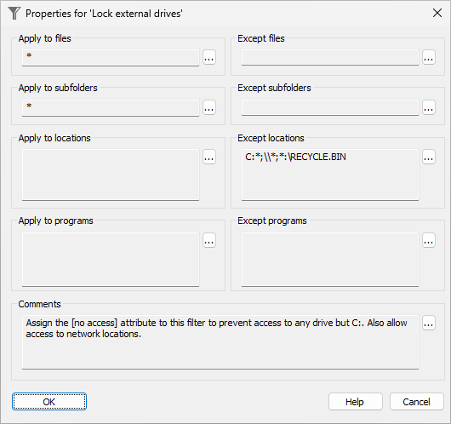Open browse button for Except locations
Viewport: 451px width, 424px height.
point(429,157)
